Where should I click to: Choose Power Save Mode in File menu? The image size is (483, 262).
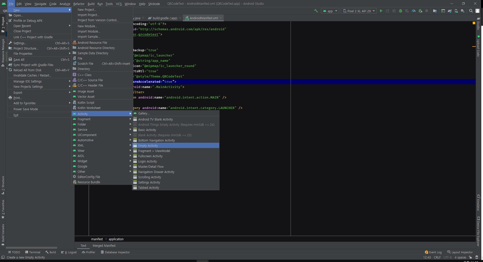click(x=40, y=109)
